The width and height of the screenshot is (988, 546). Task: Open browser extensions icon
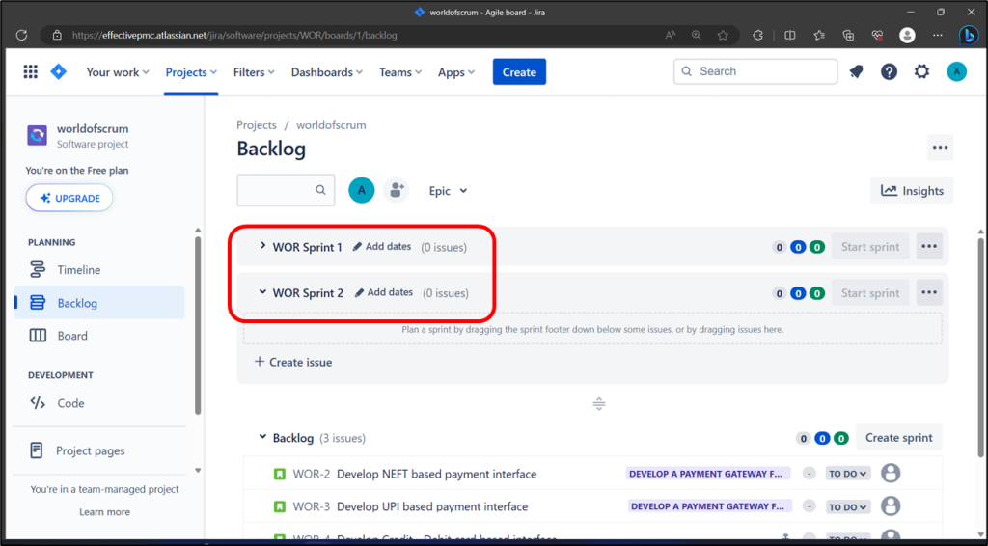coord(757,36)
